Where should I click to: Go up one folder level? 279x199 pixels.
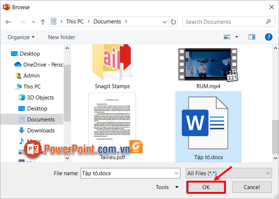pyautogui.click(x=43, y=22)
